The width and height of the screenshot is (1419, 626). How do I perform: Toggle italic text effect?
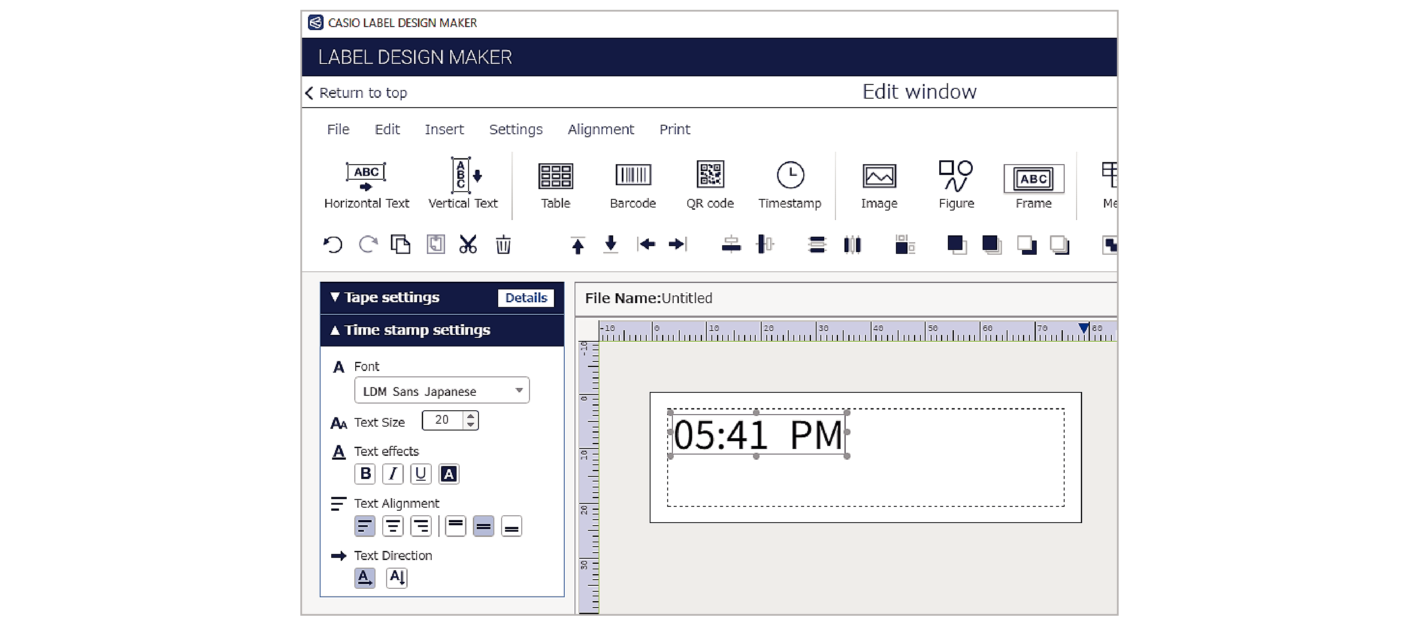[x=393, y=474]
